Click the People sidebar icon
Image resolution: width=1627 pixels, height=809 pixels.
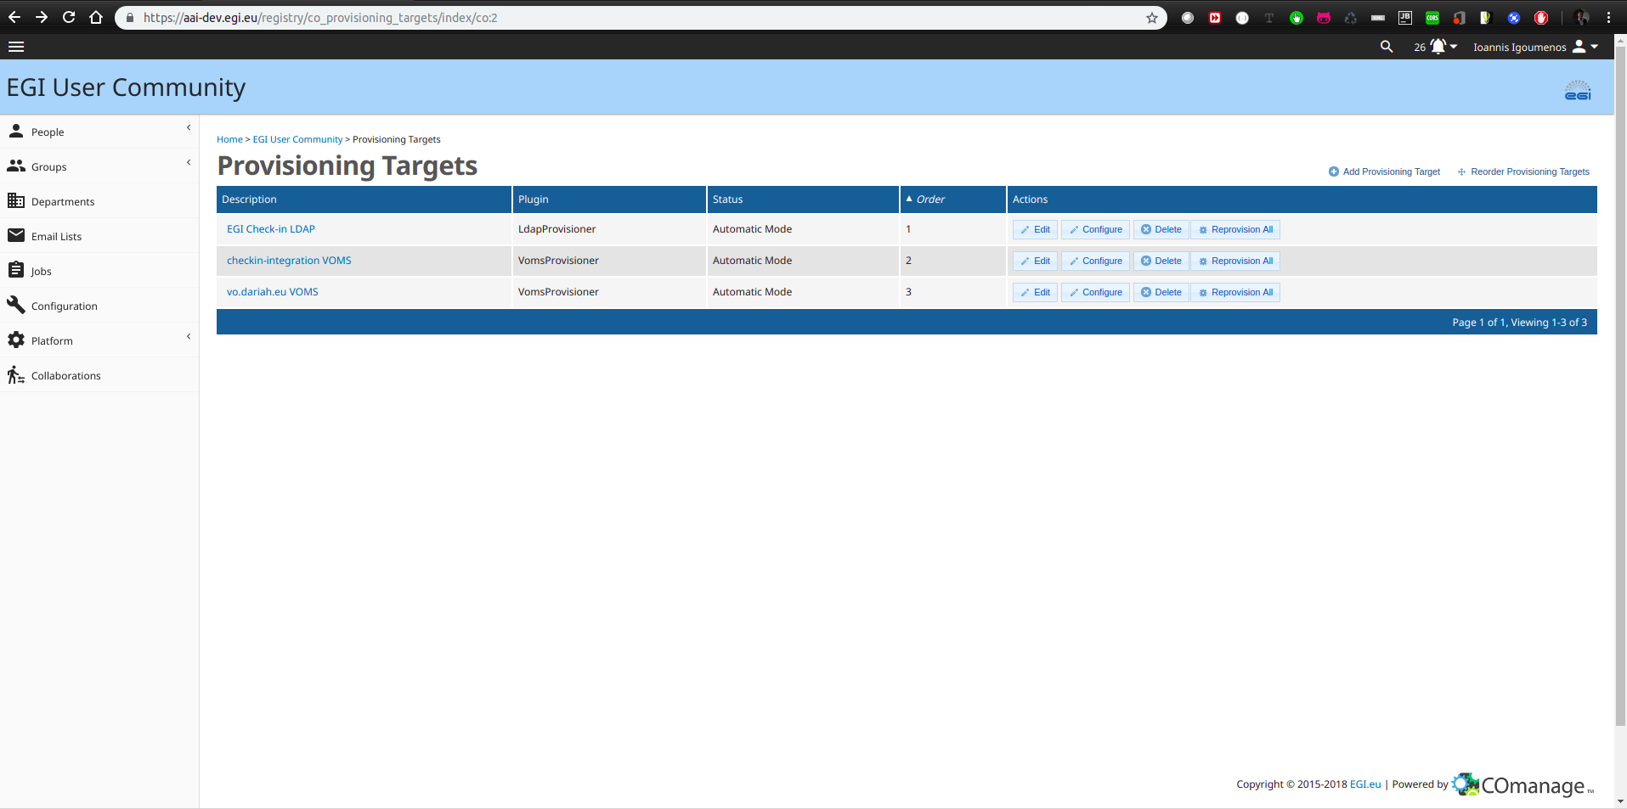click(x=16, y=131)
